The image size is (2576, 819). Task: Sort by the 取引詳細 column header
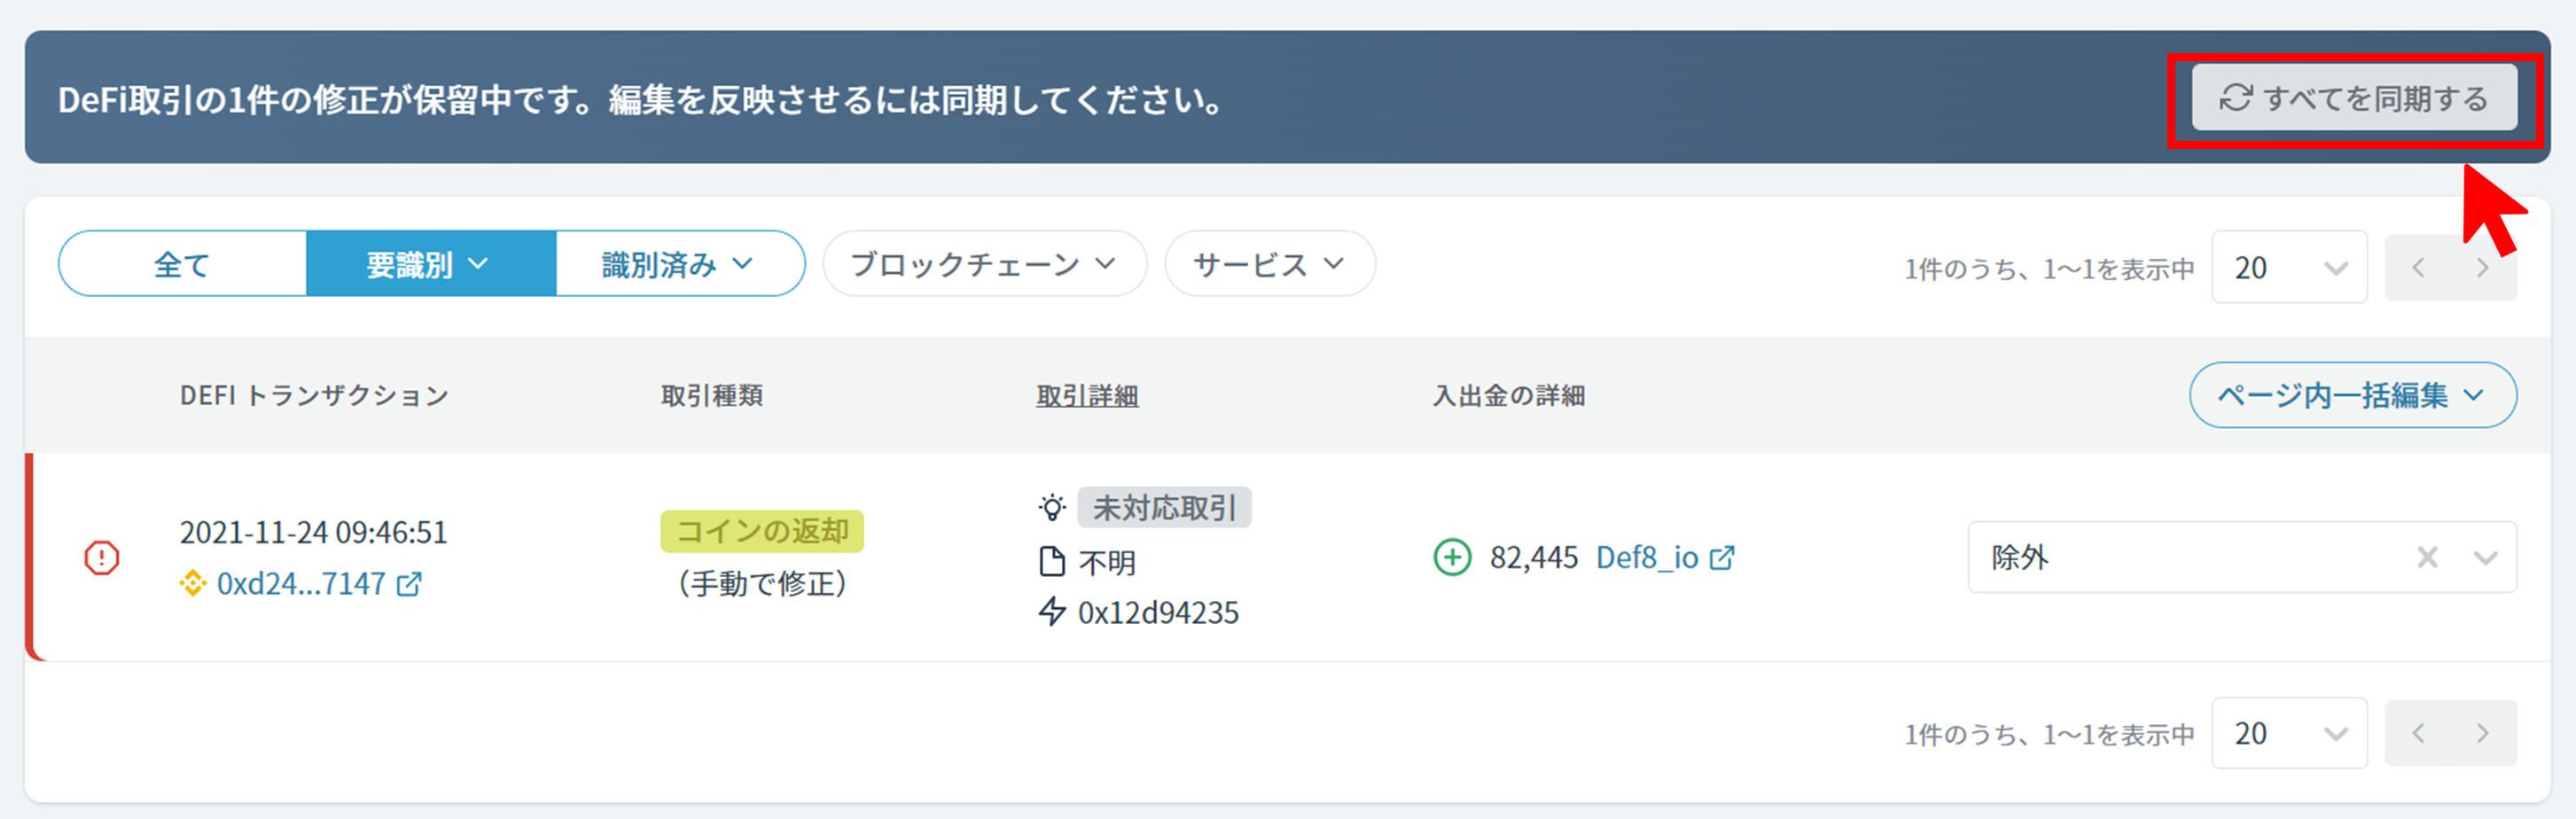(x=1087, y=396)
